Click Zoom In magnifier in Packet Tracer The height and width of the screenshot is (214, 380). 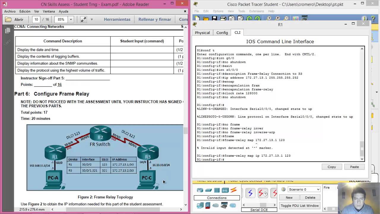[x=269, y=18]
